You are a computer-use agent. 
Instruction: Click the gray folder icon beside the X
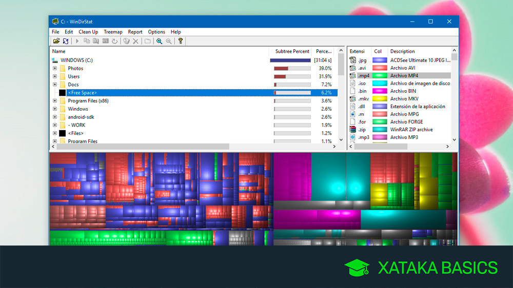[x=148, y=41]
